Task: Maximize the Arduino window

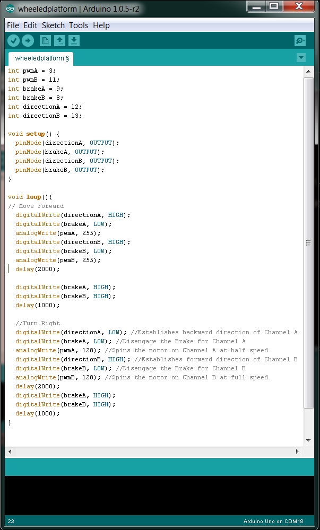Action: pyautogui.click(x=274, y=6)
